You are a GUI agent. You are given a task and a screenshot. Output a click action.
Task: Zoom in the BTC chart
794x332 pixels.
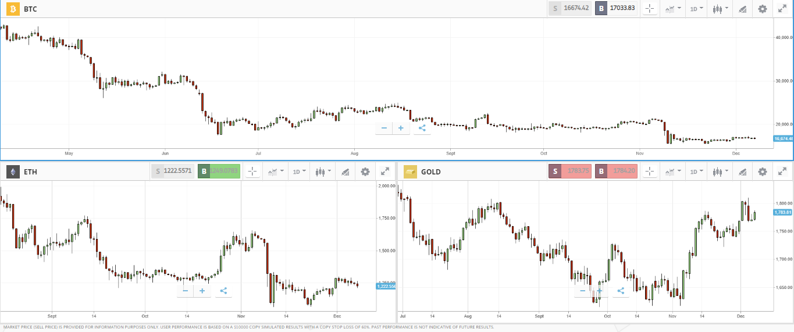point(401,128)
